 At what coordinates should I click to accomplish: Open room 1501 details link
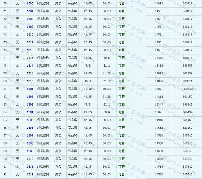(30, 89)
